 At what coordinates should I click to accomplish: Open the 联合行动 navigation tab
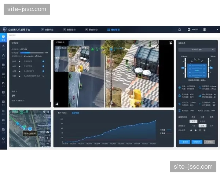pyautogui.click(x=91, y=29)
